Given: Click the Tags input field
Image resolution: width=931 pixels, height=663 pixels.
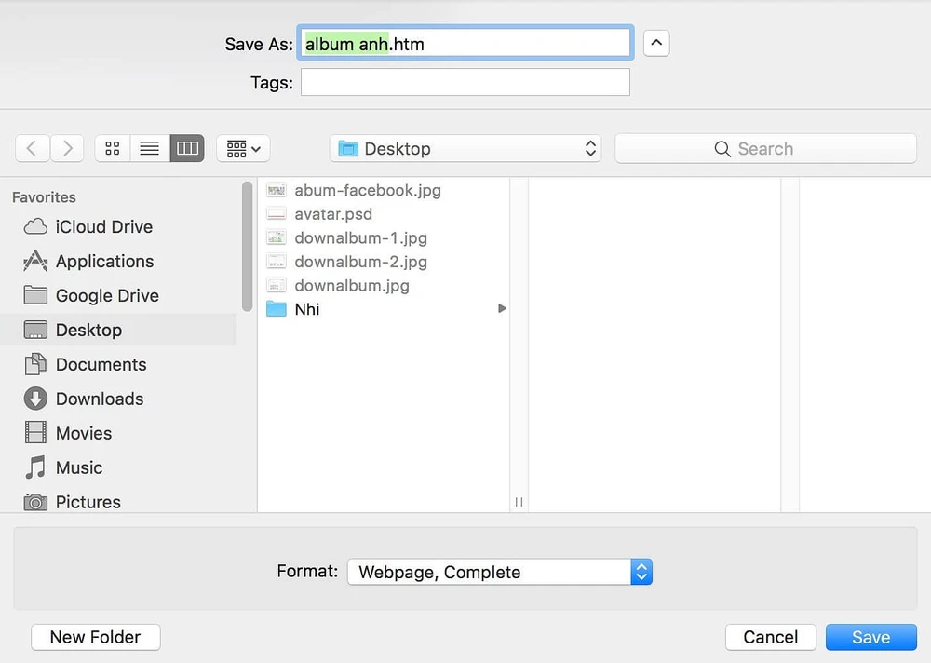Looking at the screenshot, I should [x=465, y=83].
